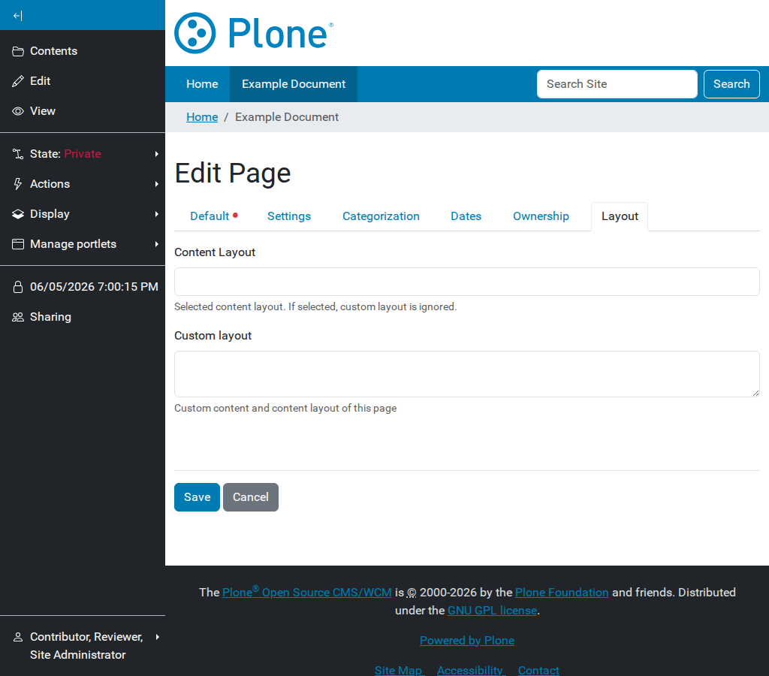Click the Private state label
The width and height of the screenshot is (769, 676).
click(x=83, y=154)
